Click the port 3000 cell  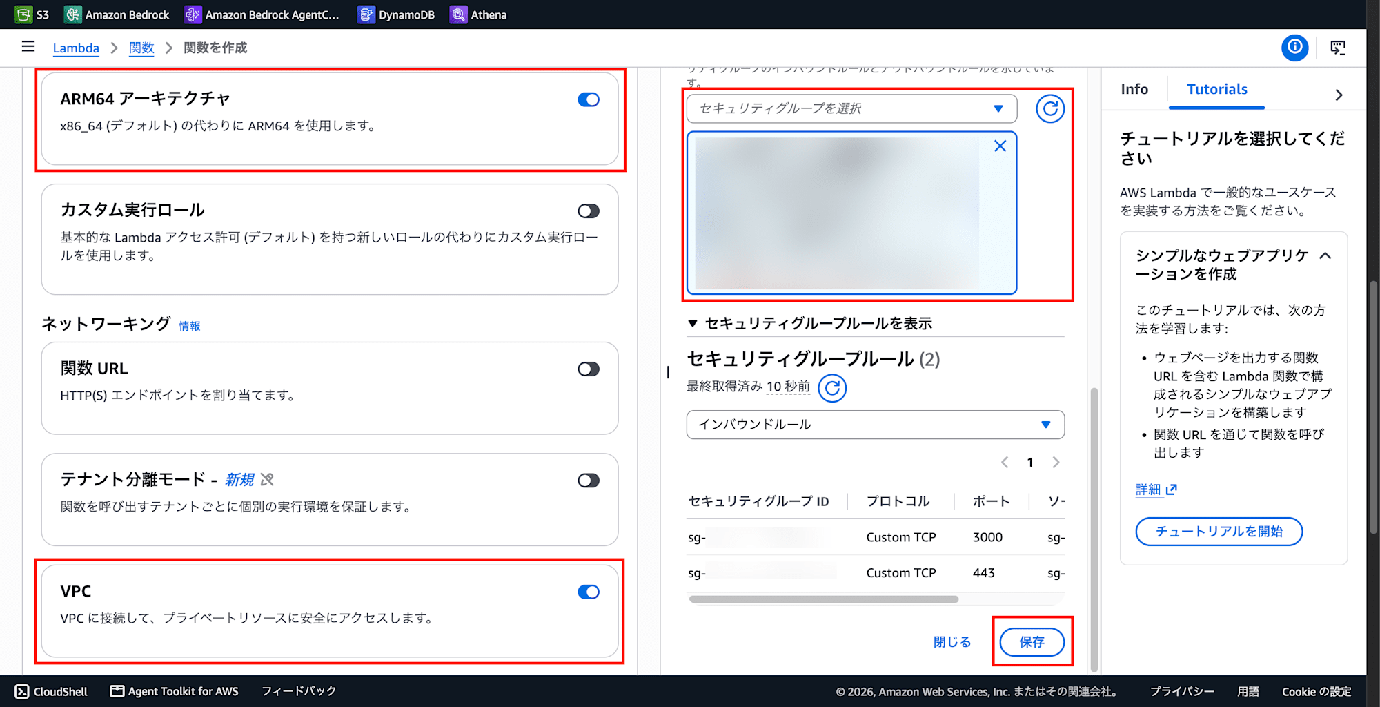click(x=987, y=537)
